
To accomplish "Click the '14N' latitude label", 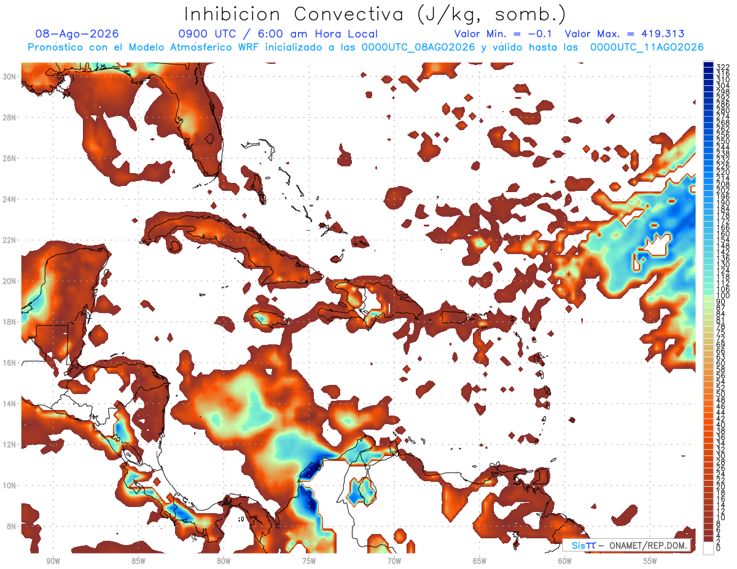I will pos(9,403).
